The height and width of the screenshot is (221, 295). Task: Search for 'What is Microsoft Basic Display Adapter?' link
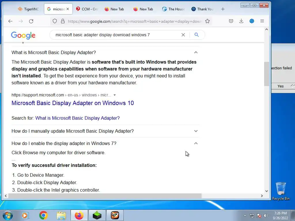77,118
